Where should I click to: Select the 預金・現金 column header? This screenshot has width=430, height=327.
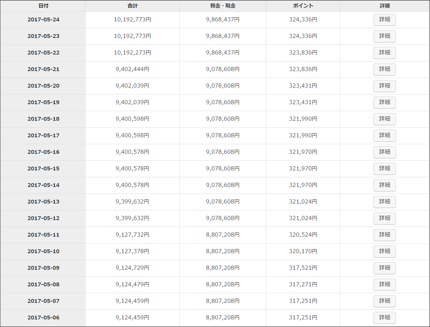pos(223,6)
